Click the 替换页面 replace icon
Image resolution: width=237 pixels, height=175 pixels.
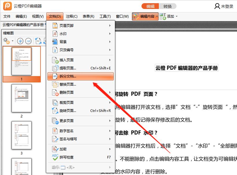[x=55, y=84]
